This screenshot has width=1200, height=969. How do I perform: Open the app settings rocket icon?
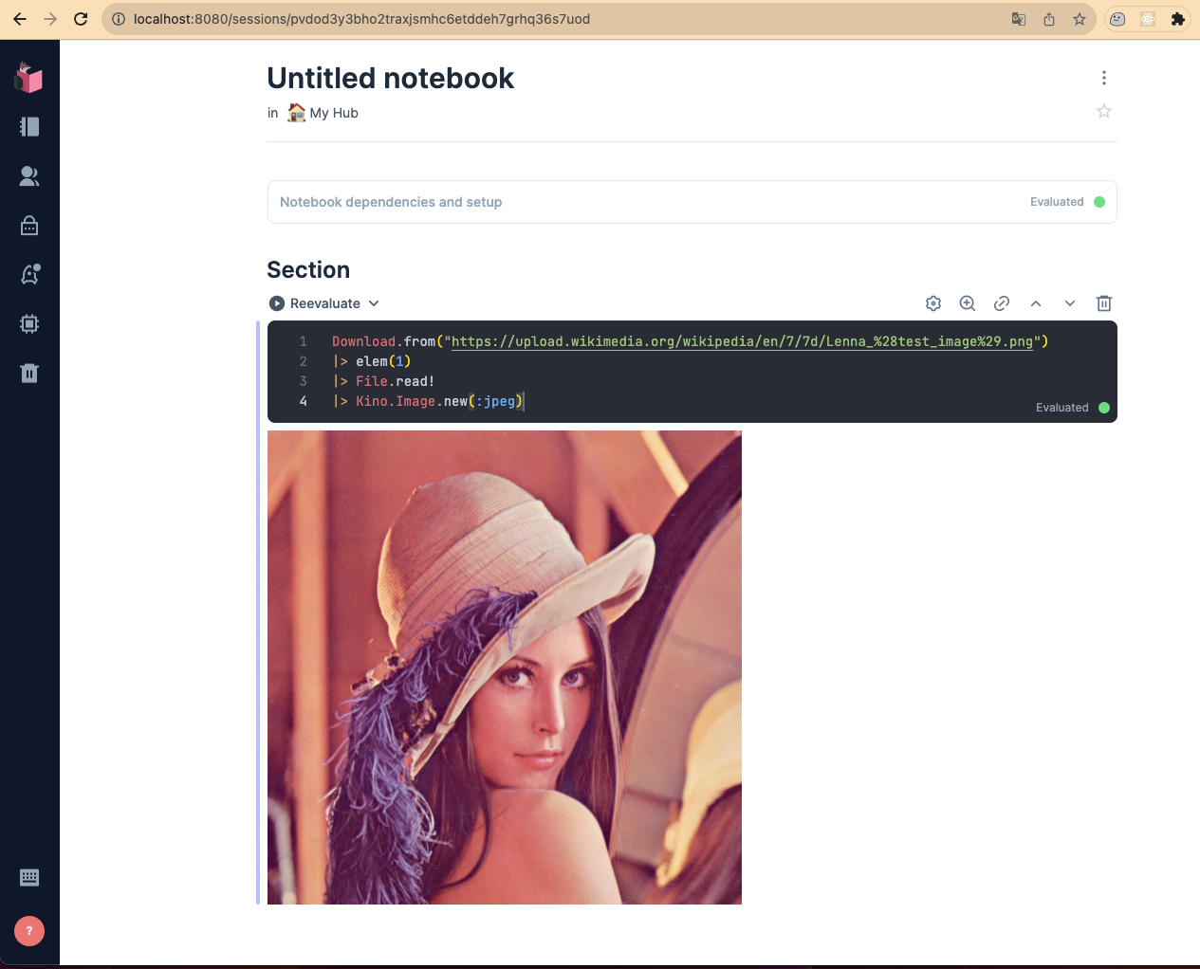click(x=29, y=275)
